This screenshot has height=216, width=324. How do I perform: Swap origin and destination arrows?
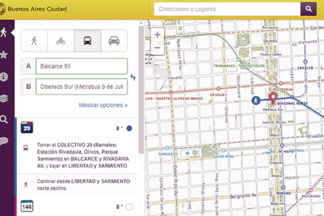click(x=133, y=77)
